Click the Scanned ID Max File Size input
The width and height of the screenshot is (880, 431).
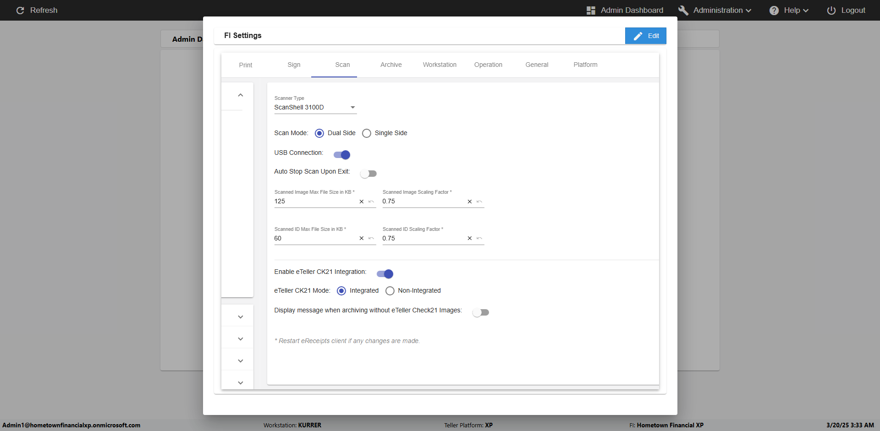click(314, 238)
